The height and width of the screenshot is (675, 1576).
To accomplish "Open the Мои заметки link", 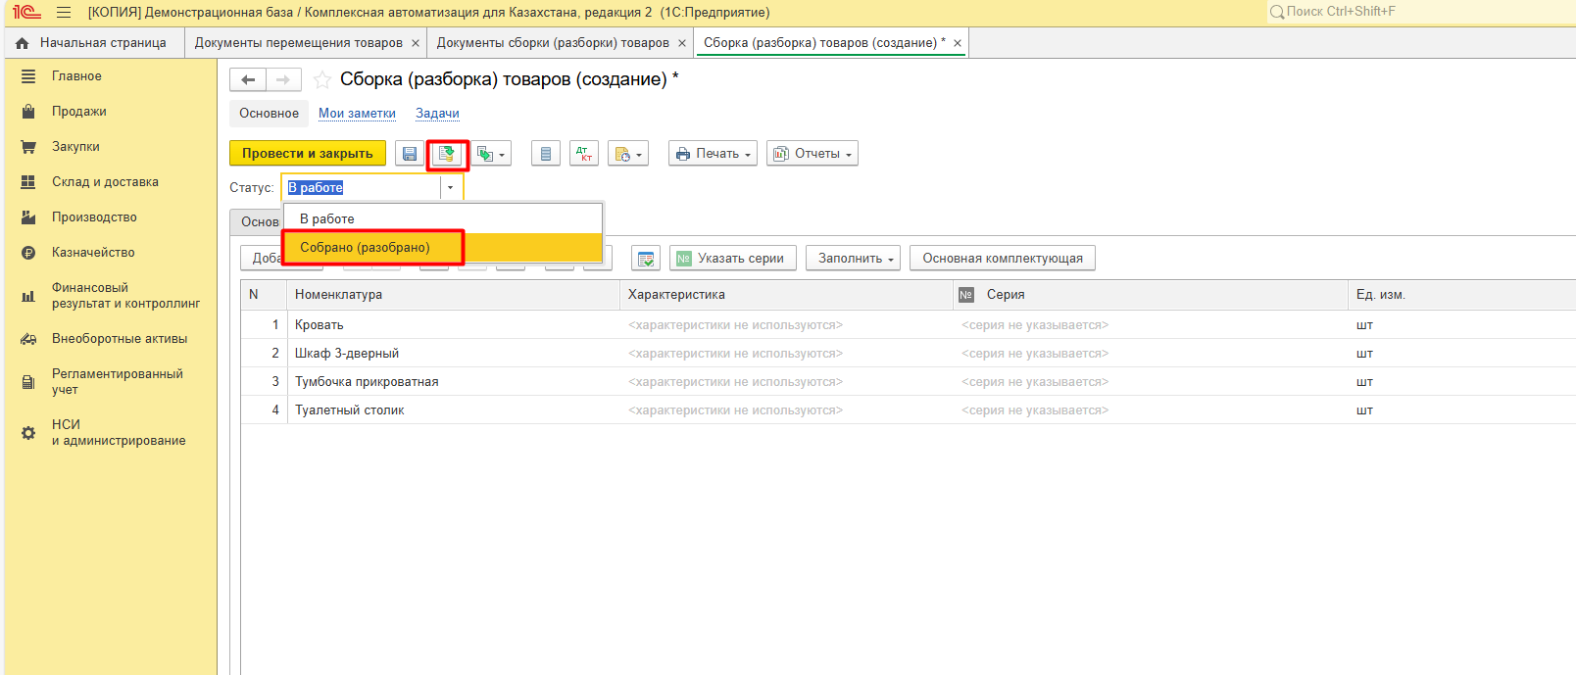I will pos(357,114).
